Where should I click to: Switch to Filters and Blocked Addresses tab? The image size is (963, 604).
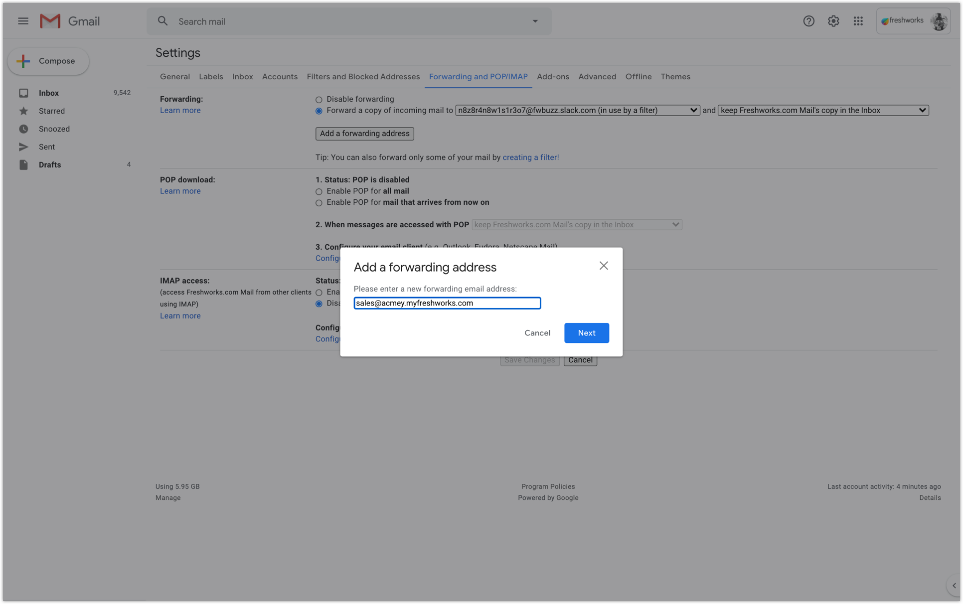click(363, 77)
